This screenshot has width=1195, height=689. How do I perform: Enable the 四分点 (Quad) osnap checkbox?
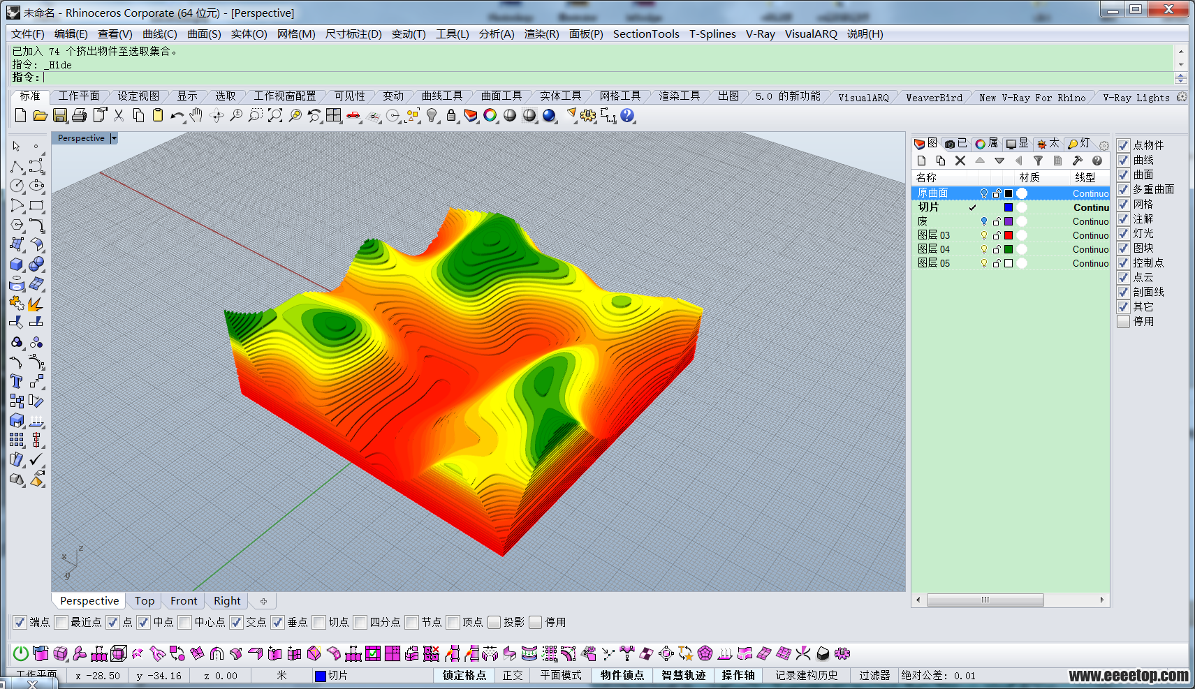(x=360, y=622)
